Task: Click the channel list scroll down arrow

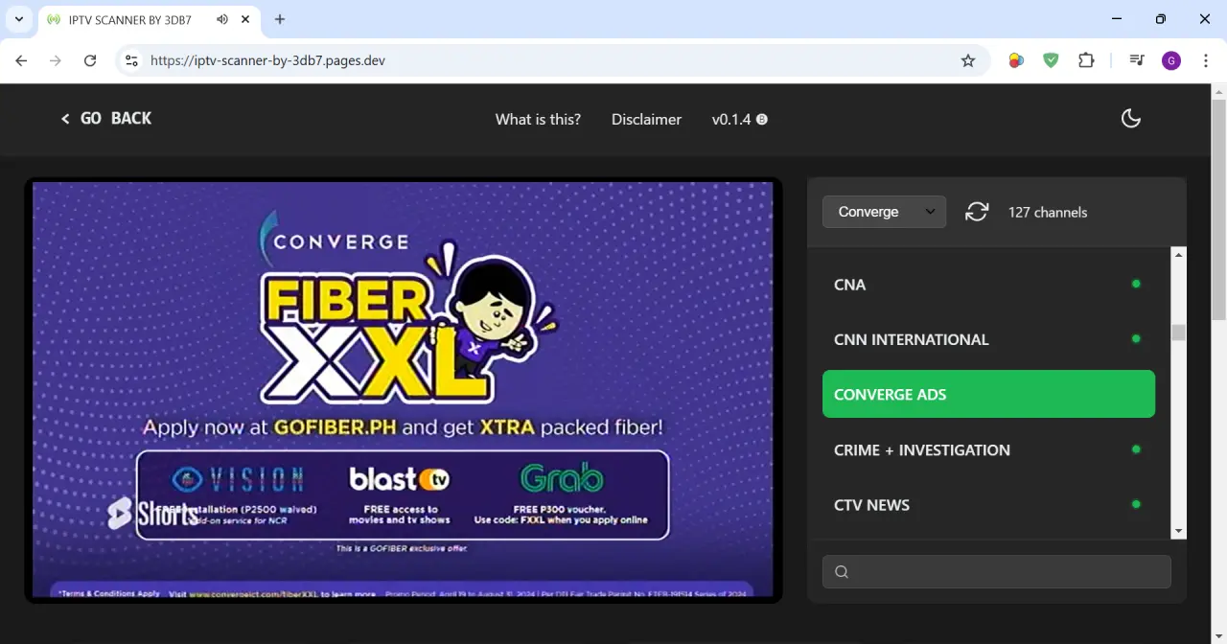Action: coord(1179,531)
